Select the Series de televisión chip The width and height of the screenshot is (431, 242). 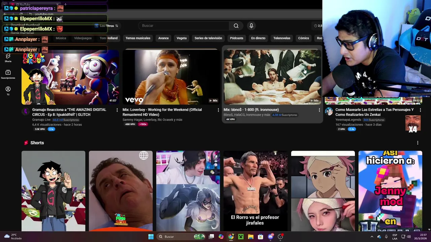pyautogui.click(x=208, y=38)
